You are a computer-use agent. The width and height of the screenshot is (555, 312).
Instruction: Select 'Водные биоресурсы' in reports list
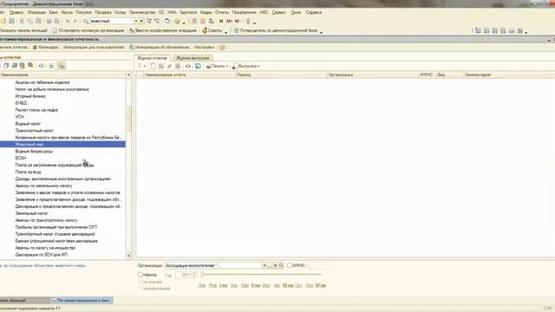pyautogui.click(x=34, y=152)
